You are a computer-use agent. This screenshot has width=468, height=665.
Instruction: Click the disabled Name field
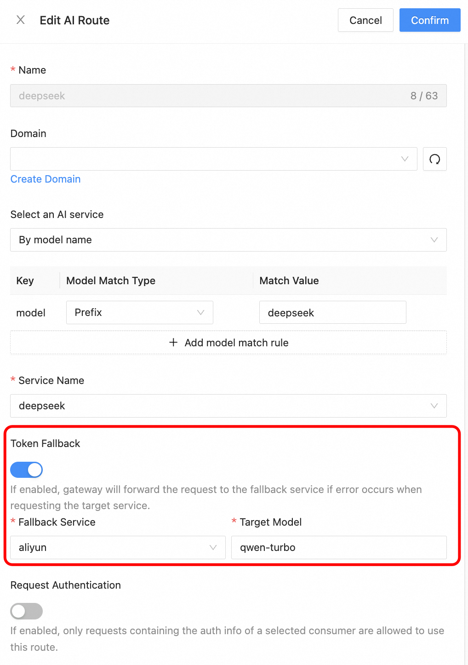click(x=211, y=96)
